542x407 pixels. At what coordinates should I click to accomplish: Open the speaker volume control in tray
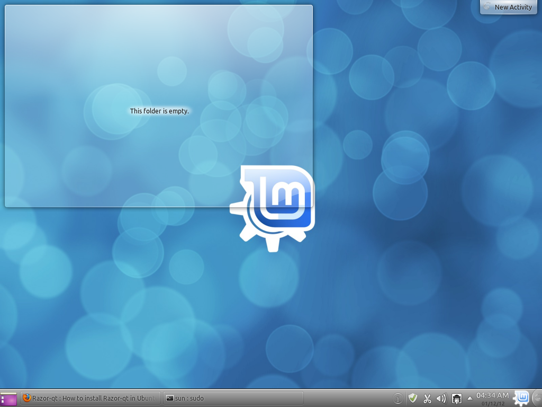point(441,399)
